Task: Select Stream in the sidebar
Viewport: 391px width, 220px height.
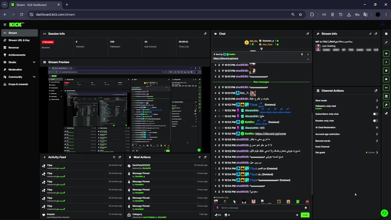Action: coord(20,33)
